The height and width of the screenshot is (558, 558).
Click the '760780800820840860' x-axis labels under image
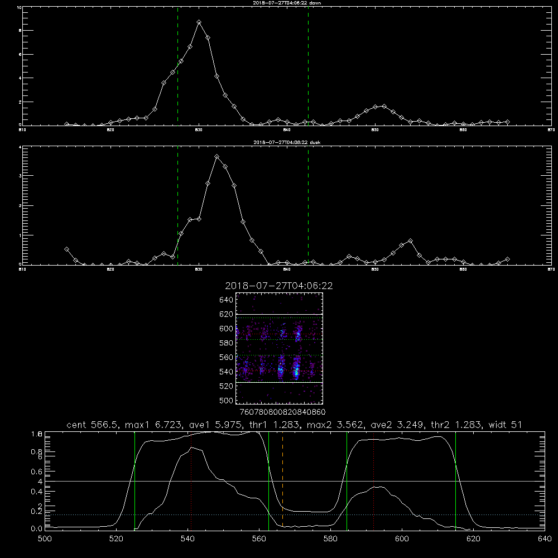click(282, 412)
